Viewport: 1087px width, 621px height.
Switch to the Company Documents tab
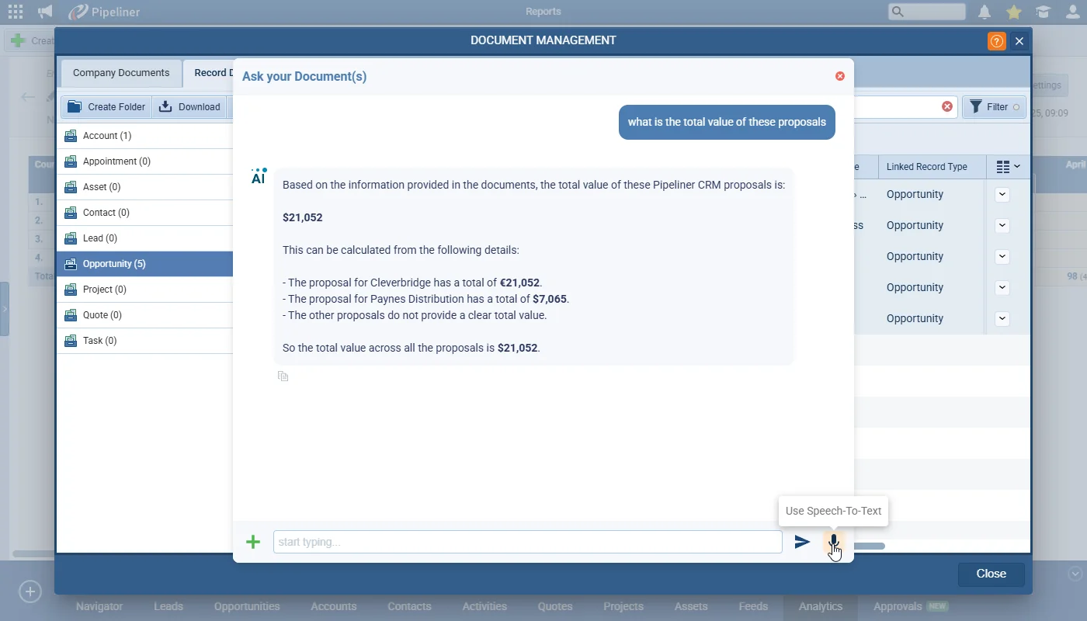pos(121,73)
